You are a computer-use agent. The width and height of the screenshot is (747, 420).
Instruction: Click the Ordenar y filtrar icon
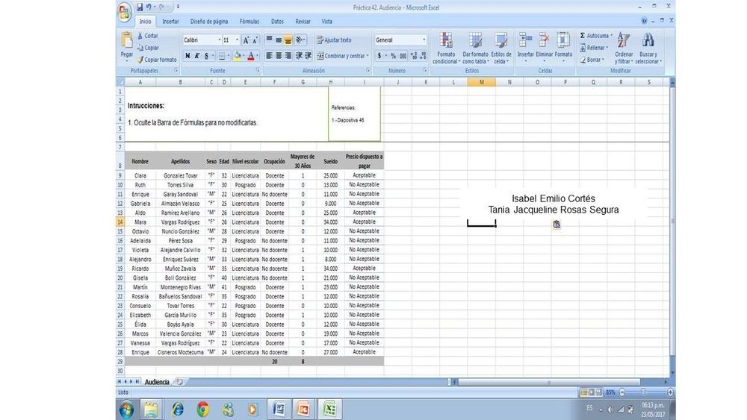point(624,46)
